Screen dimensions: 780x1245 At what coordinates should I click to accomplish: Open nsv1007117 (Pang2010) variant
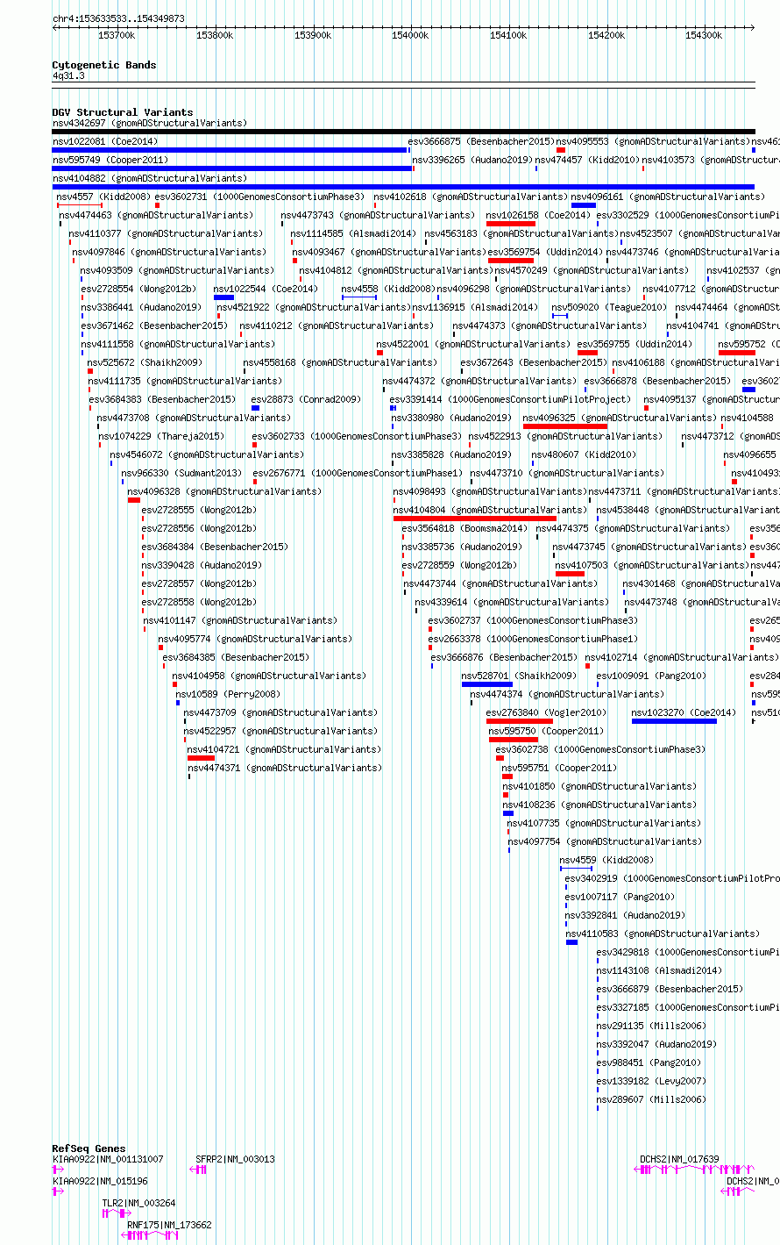pos(620,897)
